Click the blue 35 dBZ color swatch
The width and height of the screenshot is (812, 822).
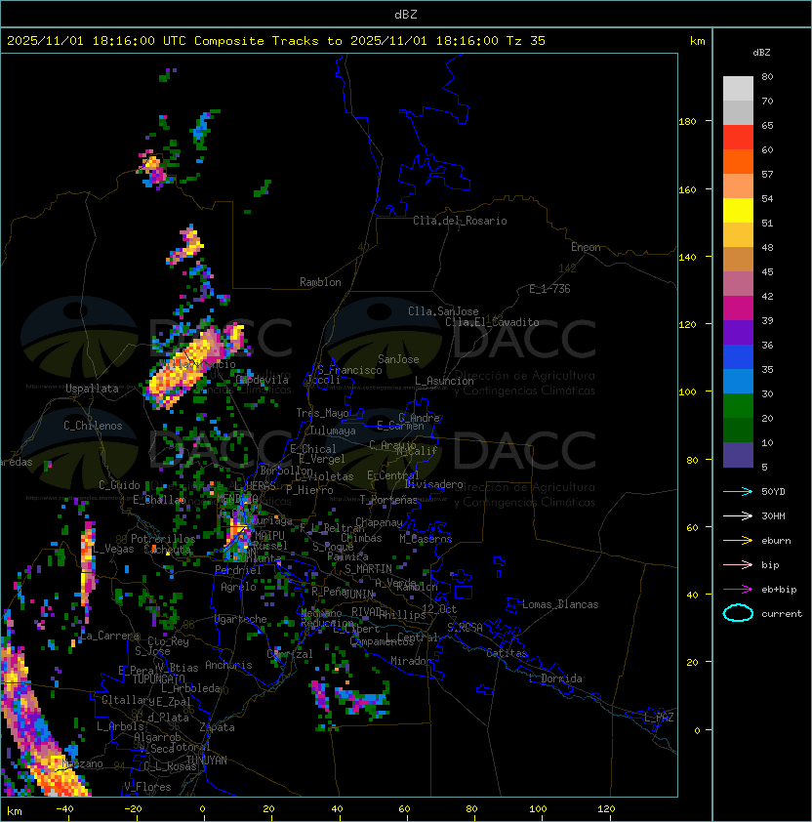[738, 356]
